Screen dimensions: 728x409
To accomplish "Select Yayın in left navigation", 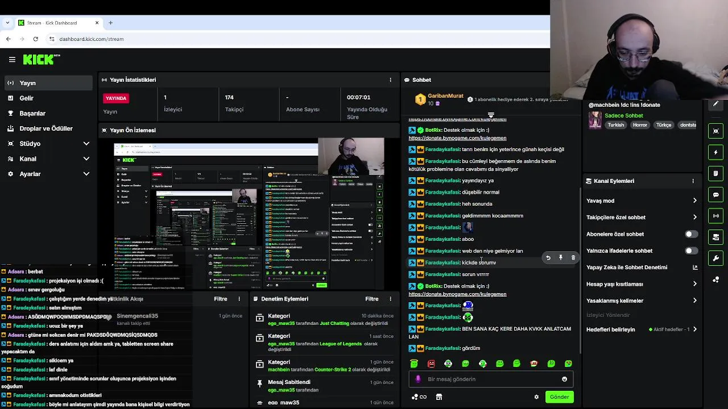I will click(x=48, y=83).
